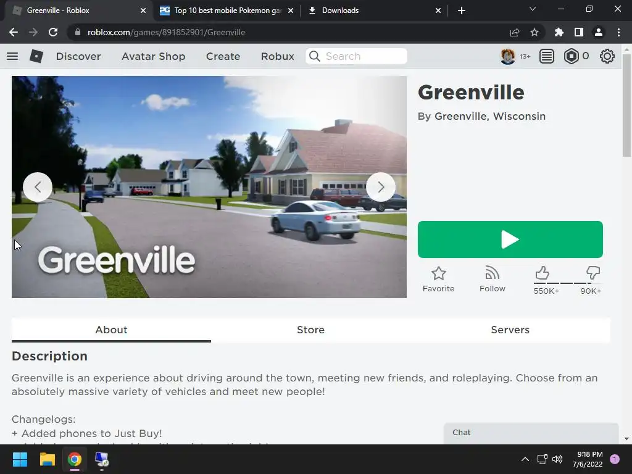The image size is (632, 474).
Task: Open the user avatar profile icon
Action: (507, 56)
